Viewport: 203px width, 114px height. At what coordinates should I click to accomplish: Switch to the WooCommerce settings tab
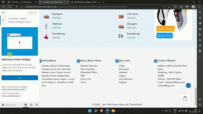pyautogui.click(x=85, y=2)
